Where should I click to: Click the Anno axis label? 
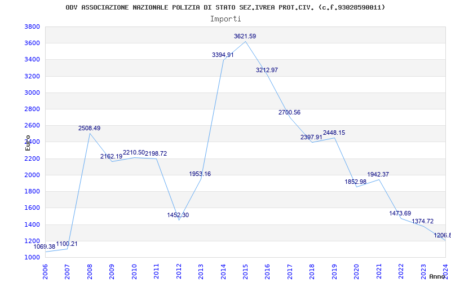pos(438,276)
